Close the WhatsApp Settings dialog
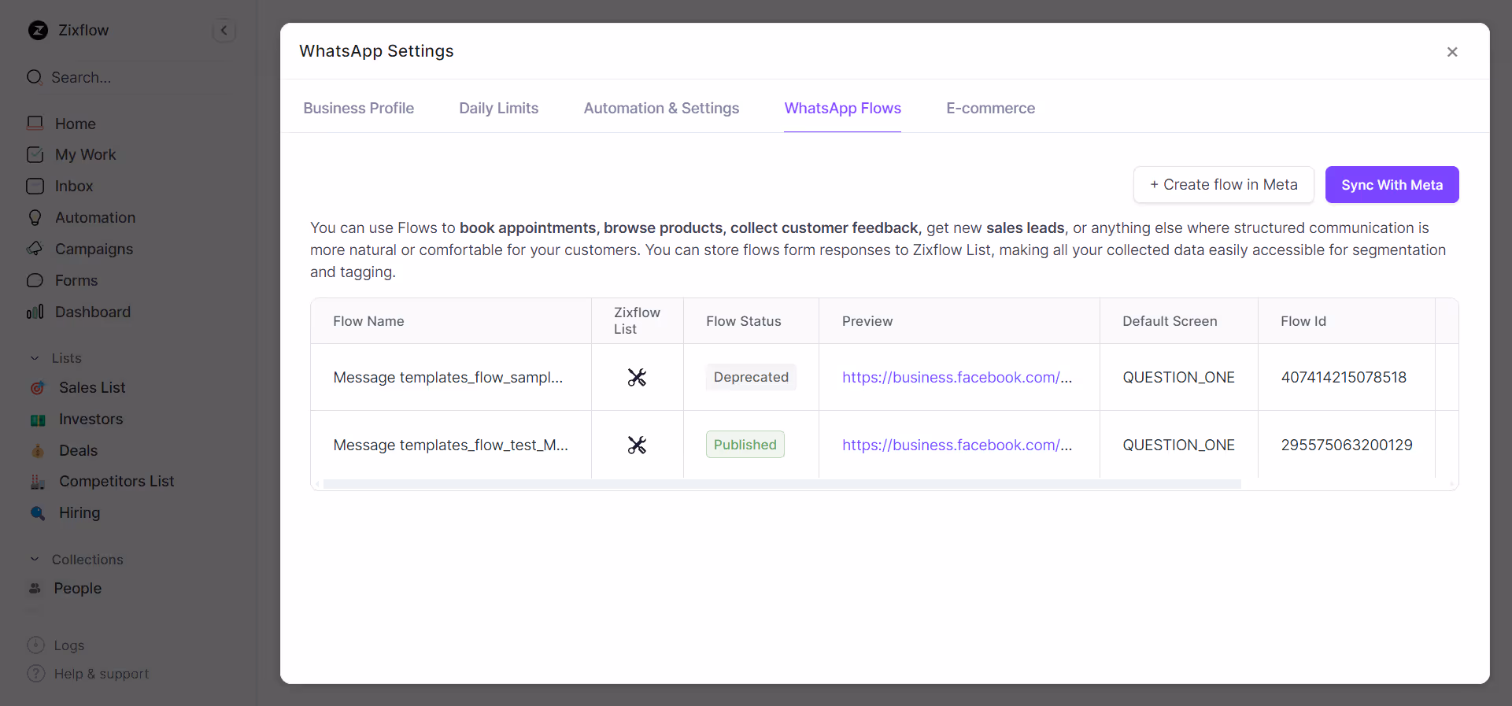Screen dimensions: 1512x706 pyautogui.click(x=1452, y=52)
